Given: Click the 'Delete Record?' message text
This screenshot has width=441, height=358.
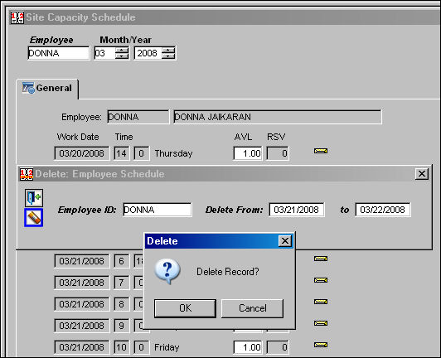Looking at the screenshot, I should 227,272.
